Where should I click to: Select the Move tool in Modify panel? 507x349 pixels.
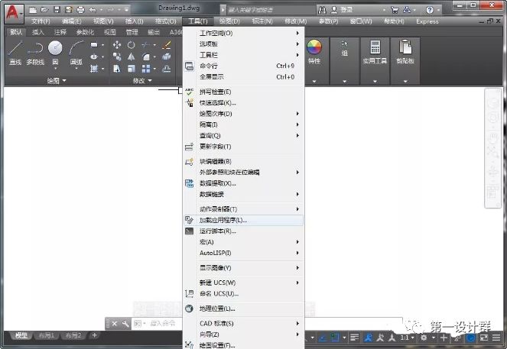(117, 45)
